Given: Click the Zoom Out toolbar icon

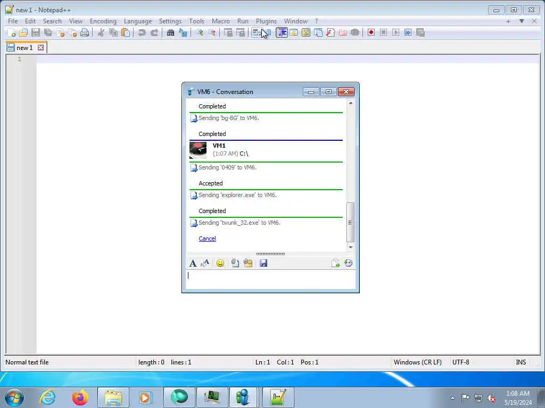Looking at the screenshot, I should tap(212, 32).
